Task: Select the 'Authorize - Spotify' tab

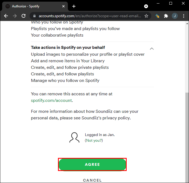Action: pos(33,6)
